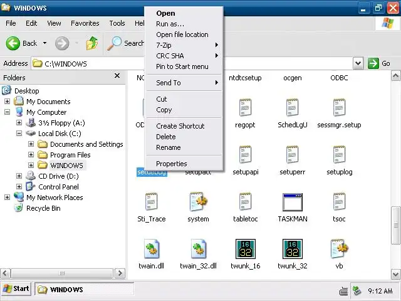The height and width of the screenshot is (301, 401).
Task: Go up one folder level icon
Action: pyautogui.click(x=92, y=43)
